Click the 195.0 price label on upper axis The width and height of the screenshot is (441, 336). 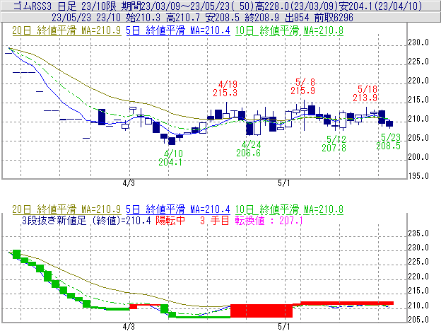pyautogui.click(x=418, y=176)
